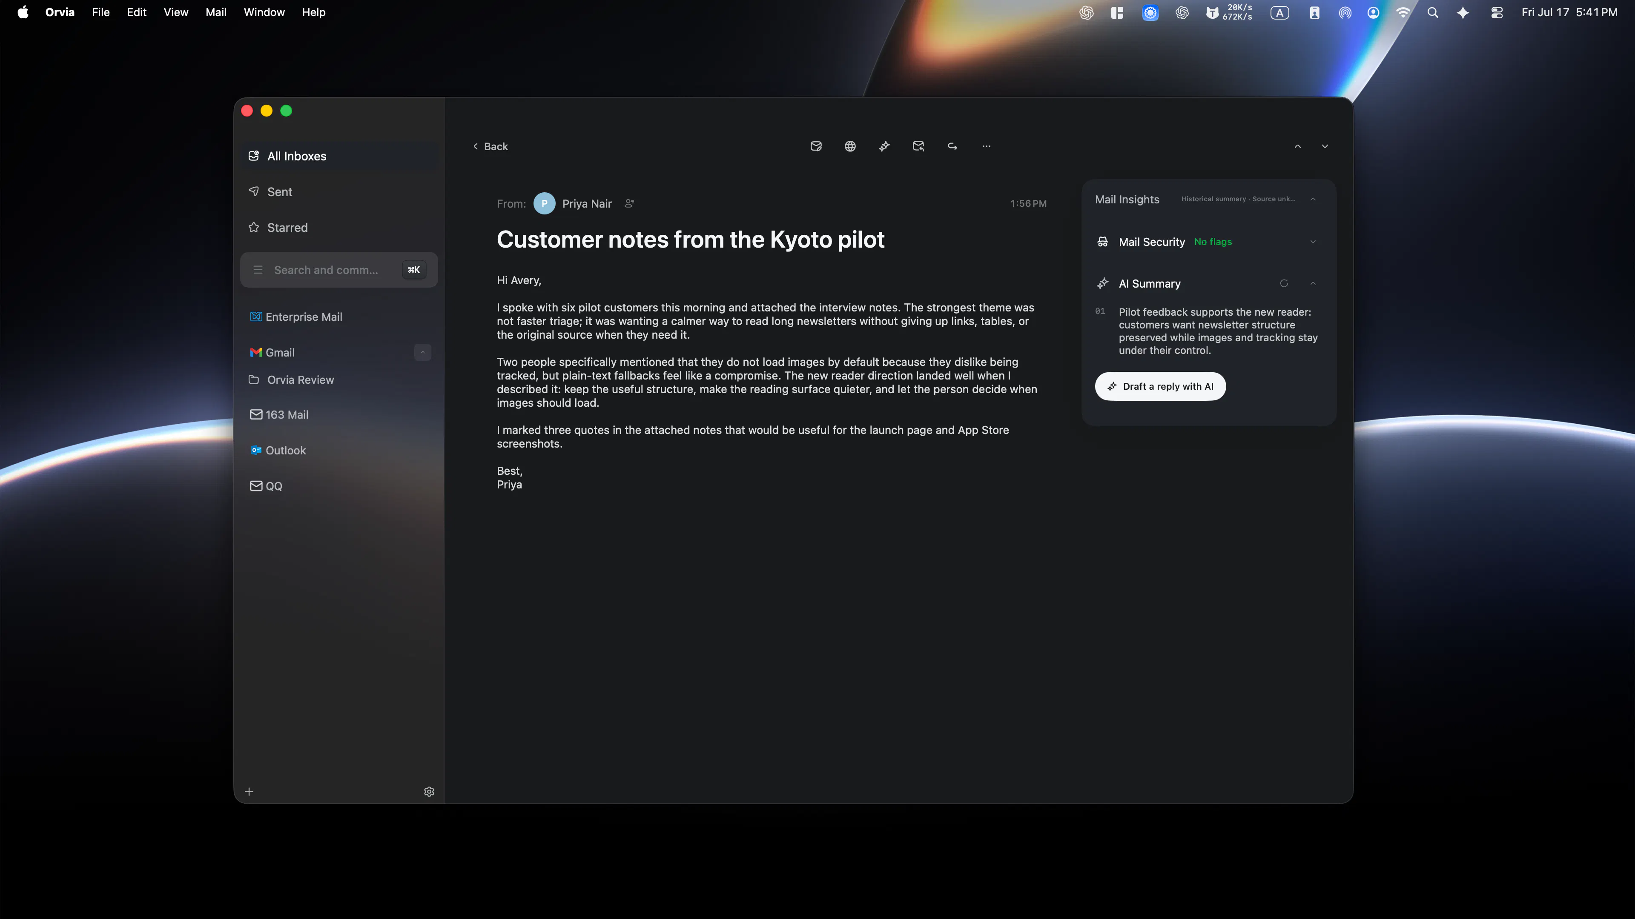Open the Orvia application menu

[60, 13]
